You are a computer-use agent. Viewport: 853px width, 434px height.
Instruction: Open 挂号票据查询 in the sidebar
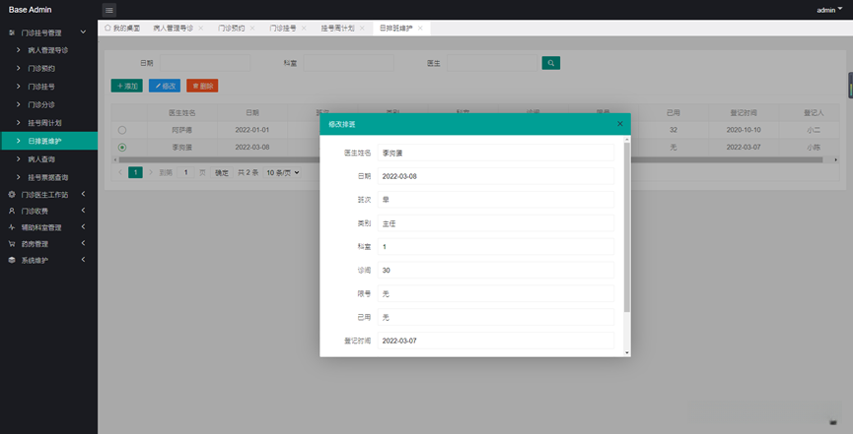pyautogui.click(x=48, y=177)
